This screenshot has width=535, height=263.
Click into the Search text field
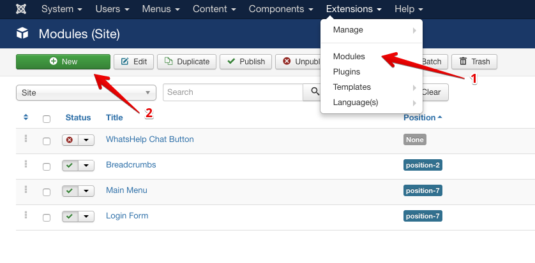point(232,92)
